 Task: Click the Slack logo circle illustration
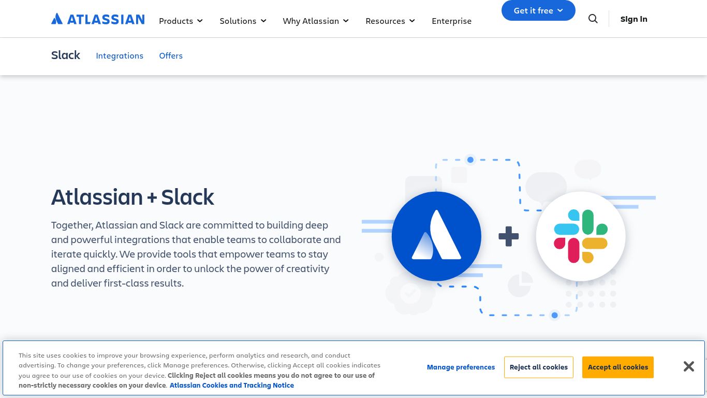click(581, 236)
